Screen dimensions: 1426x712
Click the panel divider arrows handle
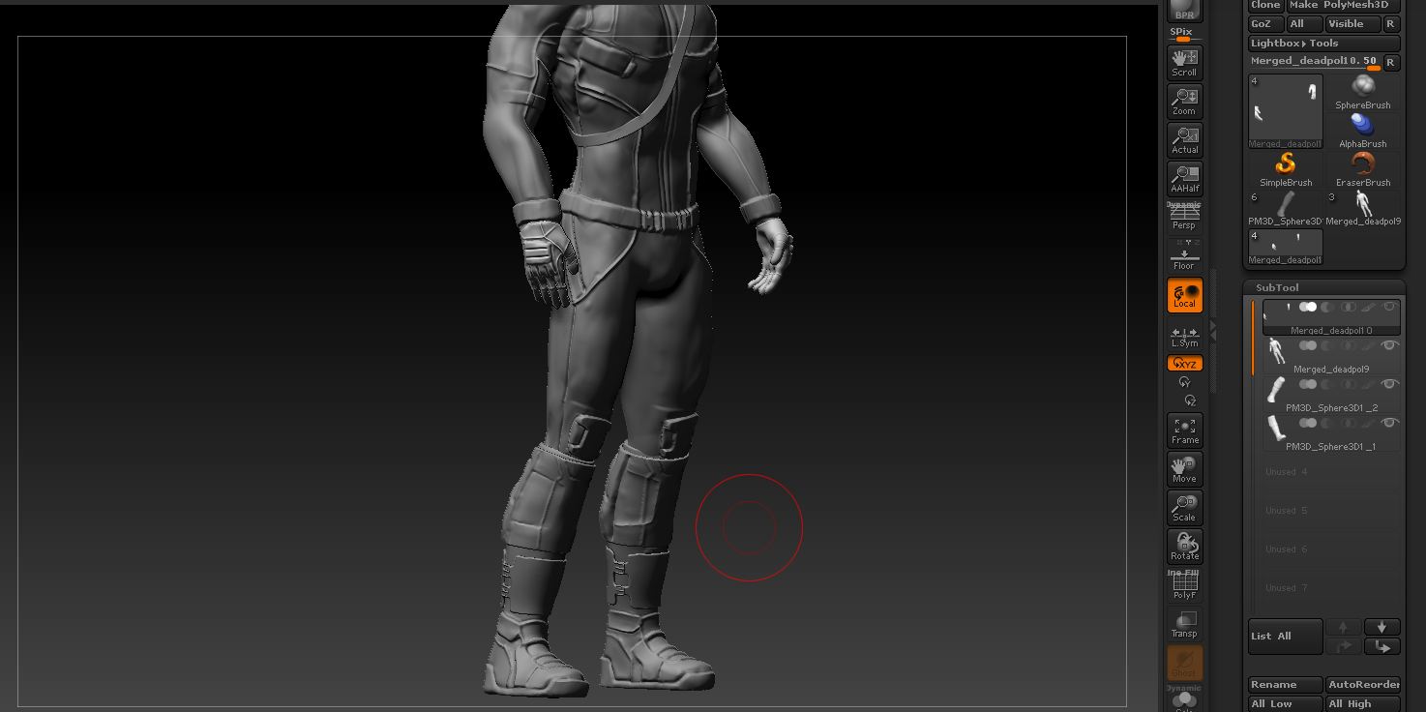tap(1213, 331)
